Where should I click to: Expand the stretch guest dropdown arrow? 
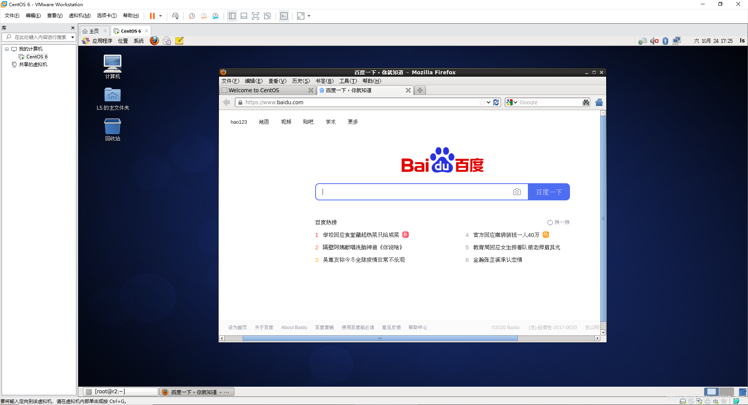[x=309, y=16]
